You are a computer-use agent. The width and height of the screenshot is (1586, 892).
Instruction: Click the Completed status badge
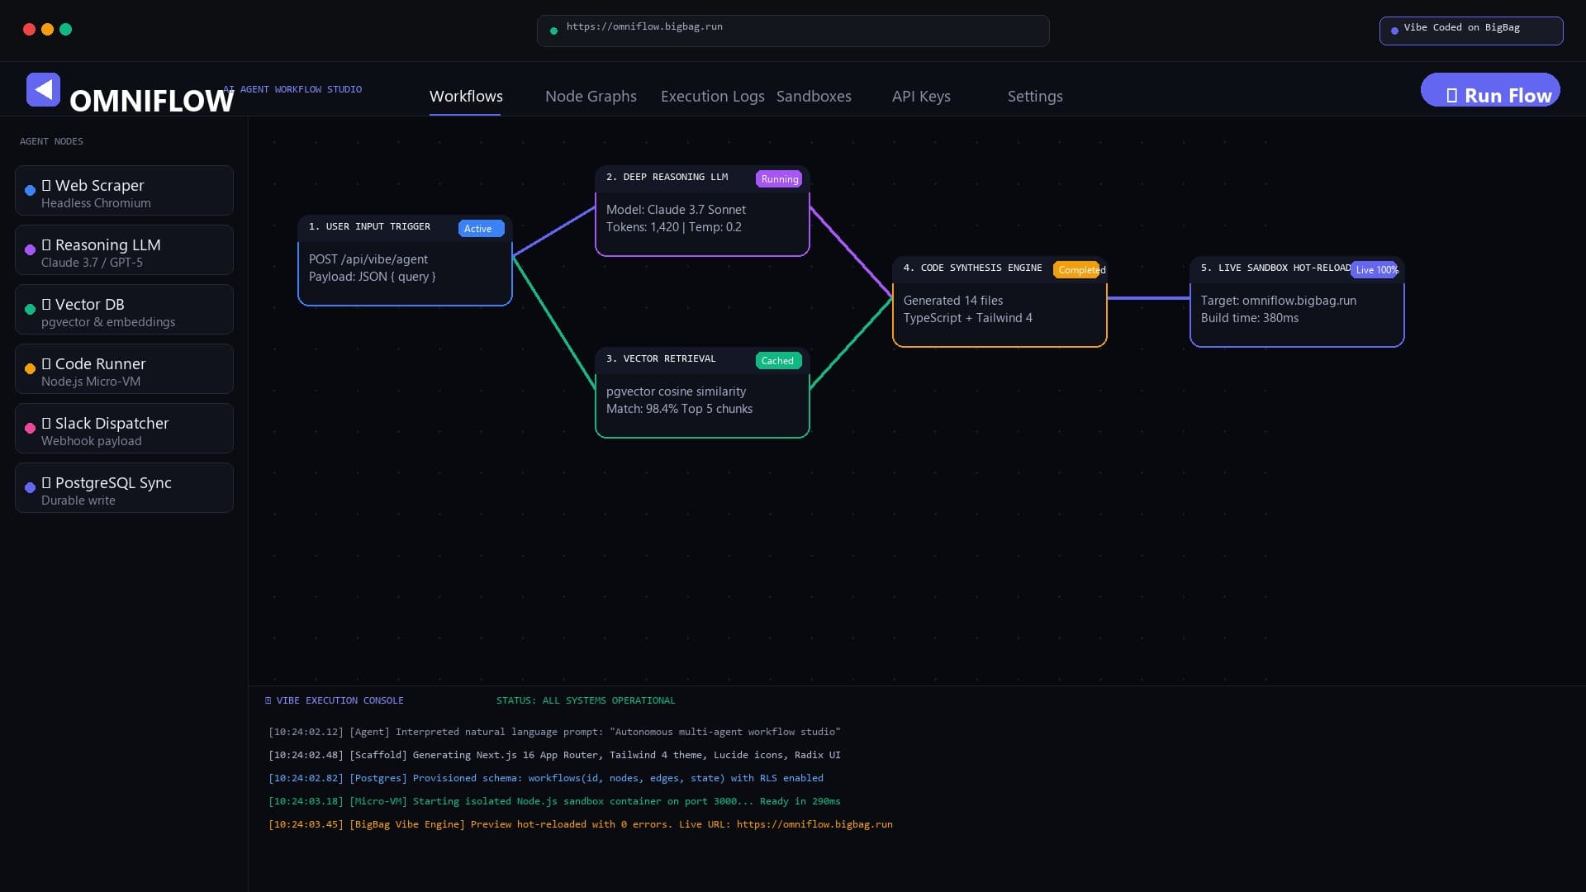point(1077,270)
